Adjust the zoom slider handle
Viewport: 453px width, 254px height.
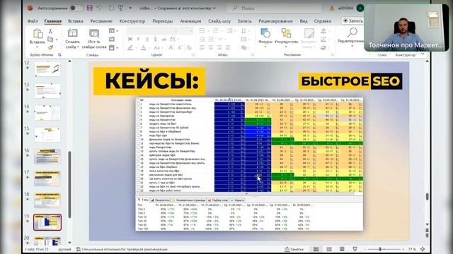pyautogui.click(x=380, y=249)
